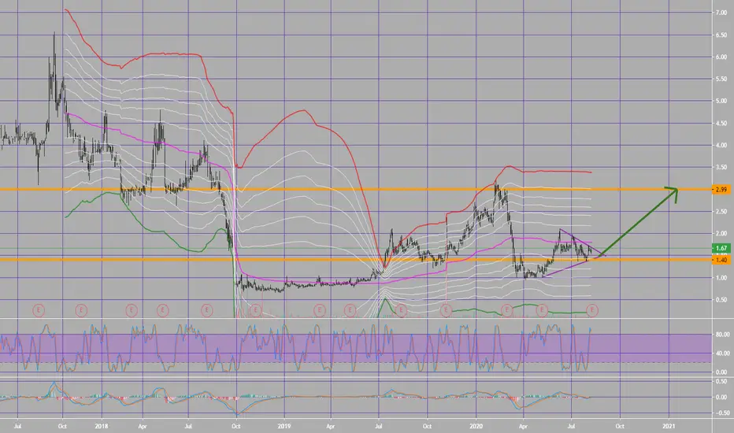The width and height of the screenshot is (734, 433).
Task: Click the 40.00 stochastic scale label
Action: pos(722,353)
